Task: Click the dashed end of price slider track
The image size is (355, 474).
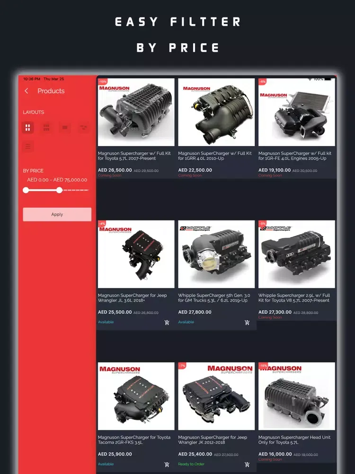Action: [76, 190]
